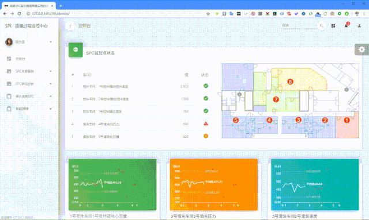Reload the page in the browser
The image size is (369, 220).
point(20,14)
